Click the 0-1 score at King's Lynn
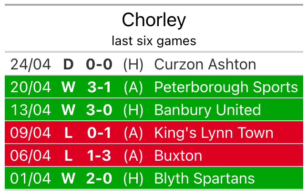 coord(99,133)
